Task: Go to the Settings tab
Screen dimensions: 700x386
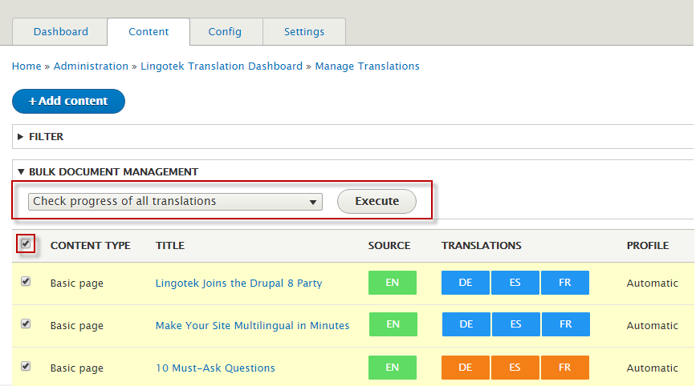Action: 304,31
